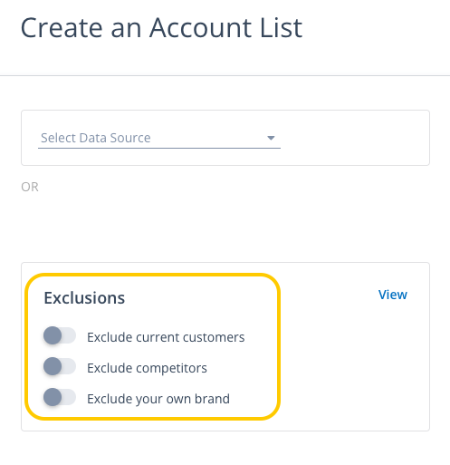
Task: Click the divider line under the page title
Action: 225,75
